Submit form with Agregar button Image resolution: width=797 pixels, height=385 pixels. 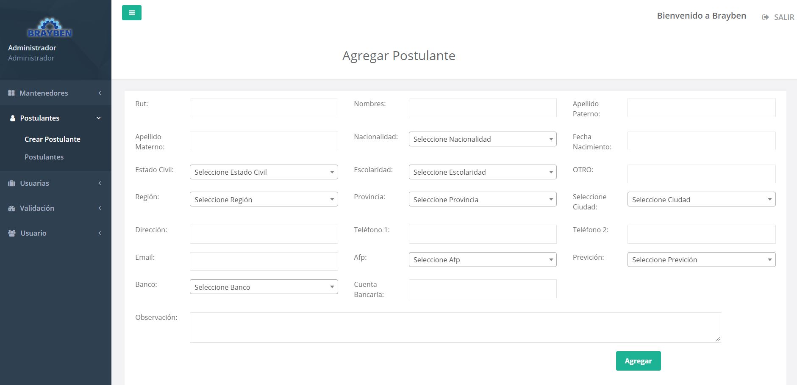[x=638, y=361]
